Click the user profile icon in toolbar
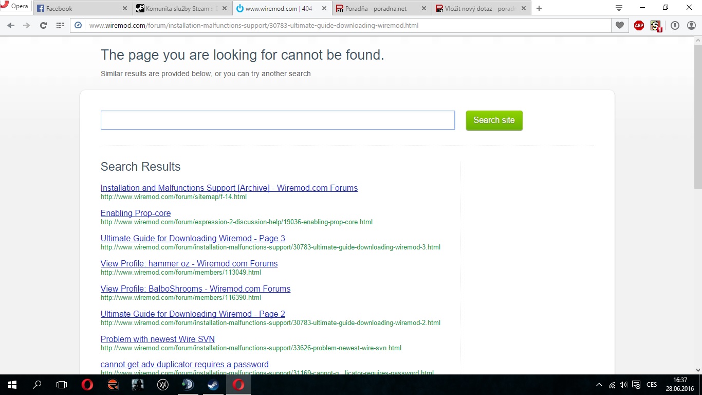 (691, 25)
